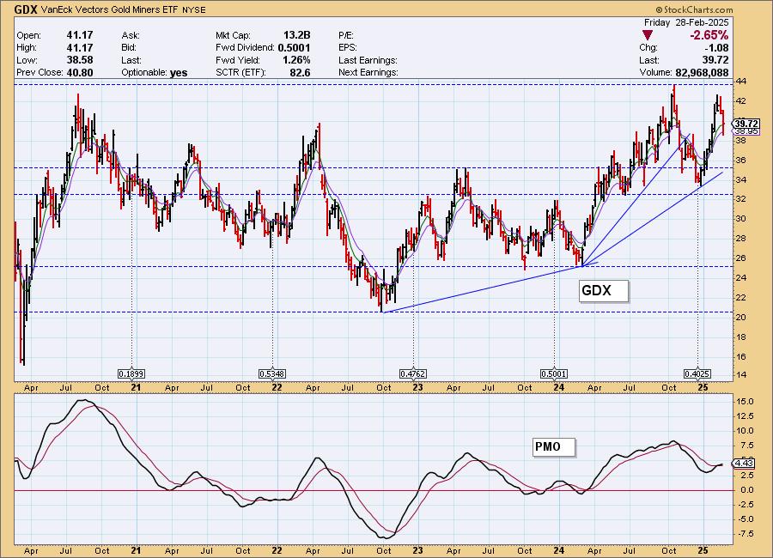Click the Volume value 82,968,088

[x=702, y=72]
